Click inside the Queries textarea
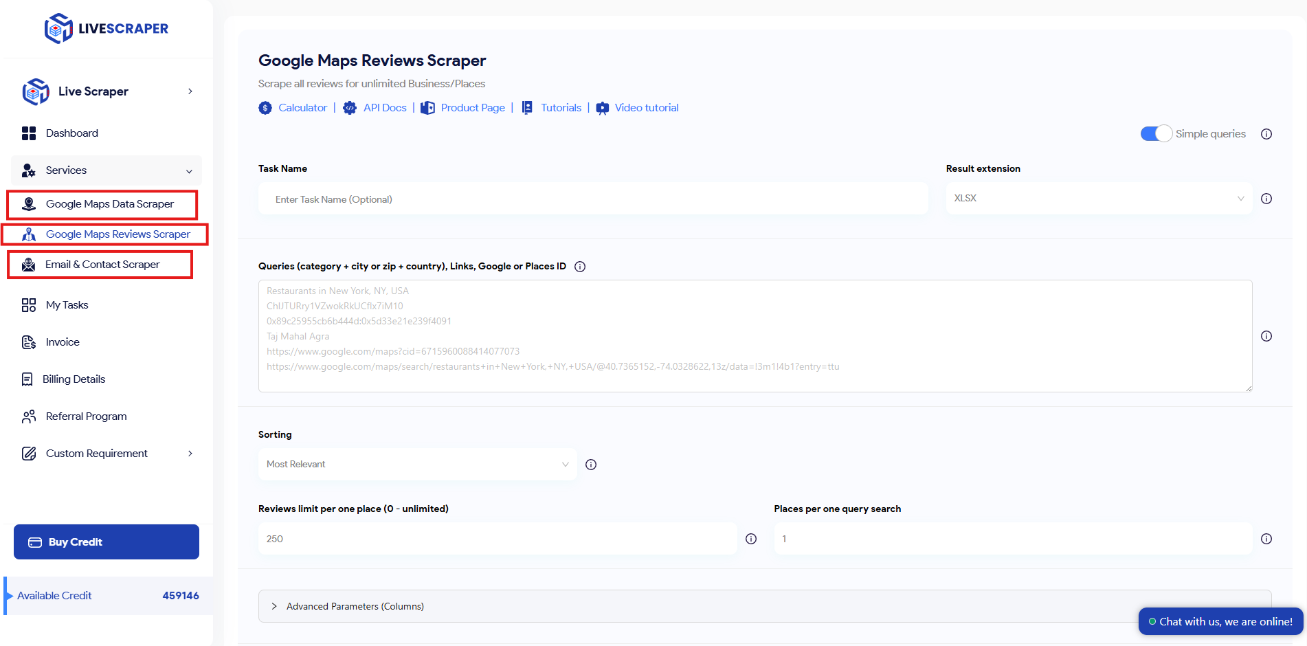The image size is (1307, 646). [755, 336]
